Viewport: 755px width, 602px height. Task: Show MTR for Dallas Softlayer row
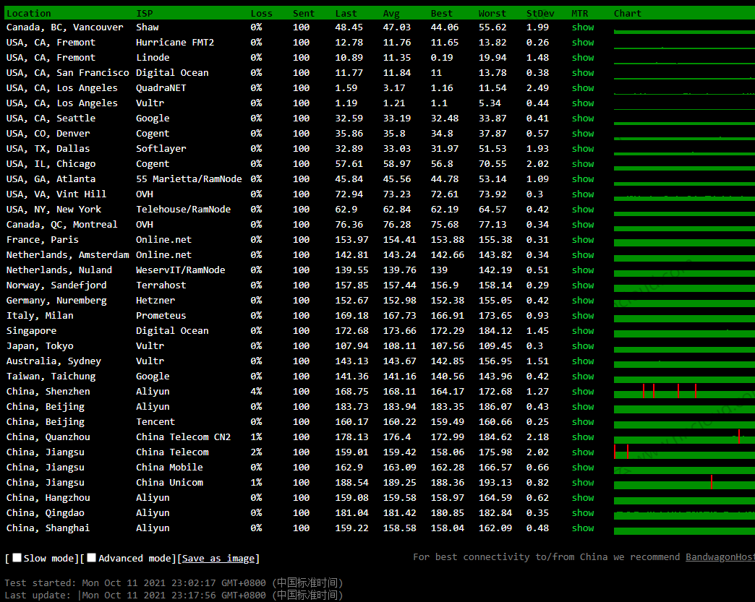(x=583, y=149)
